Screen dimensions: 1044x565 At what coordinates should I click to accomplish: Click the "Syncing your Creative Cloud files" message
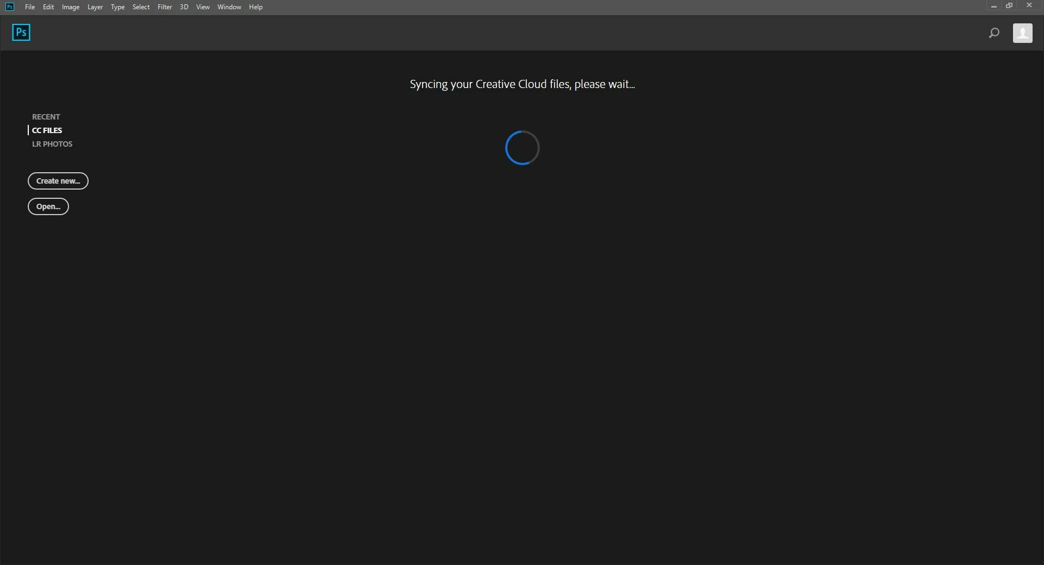click(x=522, y=84)
